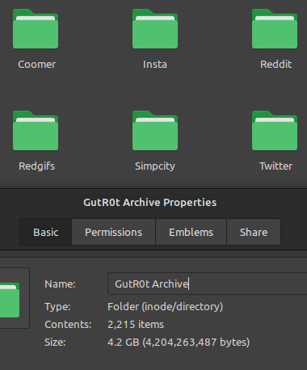This screenshot has width=307, height=370.
Task: Switch to the Permissions tab
Action: pyautogui.click(x=113, y=232)
